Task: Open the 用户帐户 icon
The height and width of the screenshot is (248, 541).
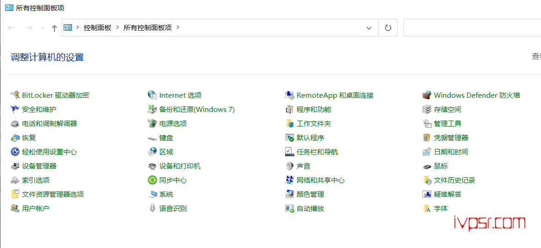Action: point(15,208)
